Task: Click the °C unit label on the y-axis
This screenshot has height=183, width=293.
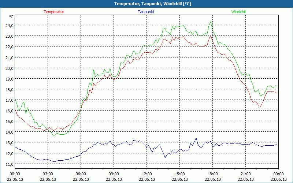Action: point(11,17)
